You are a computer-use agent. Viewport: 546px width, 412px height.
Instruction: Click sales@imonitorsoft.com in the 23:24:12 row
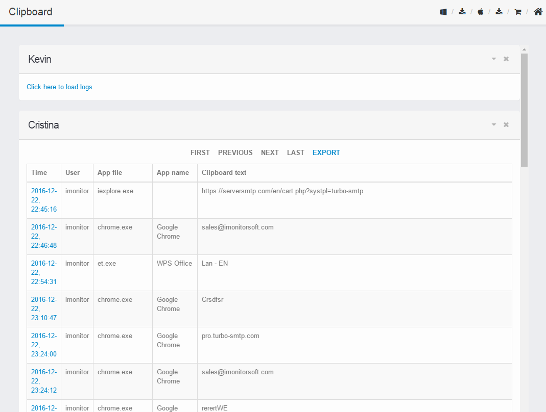pos(238,372)
